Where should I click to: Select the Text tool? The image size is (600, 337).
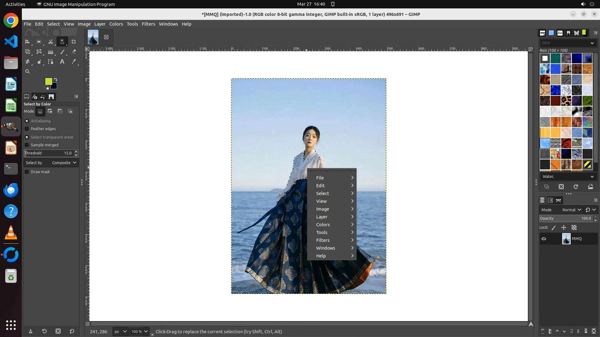point(62,62)
